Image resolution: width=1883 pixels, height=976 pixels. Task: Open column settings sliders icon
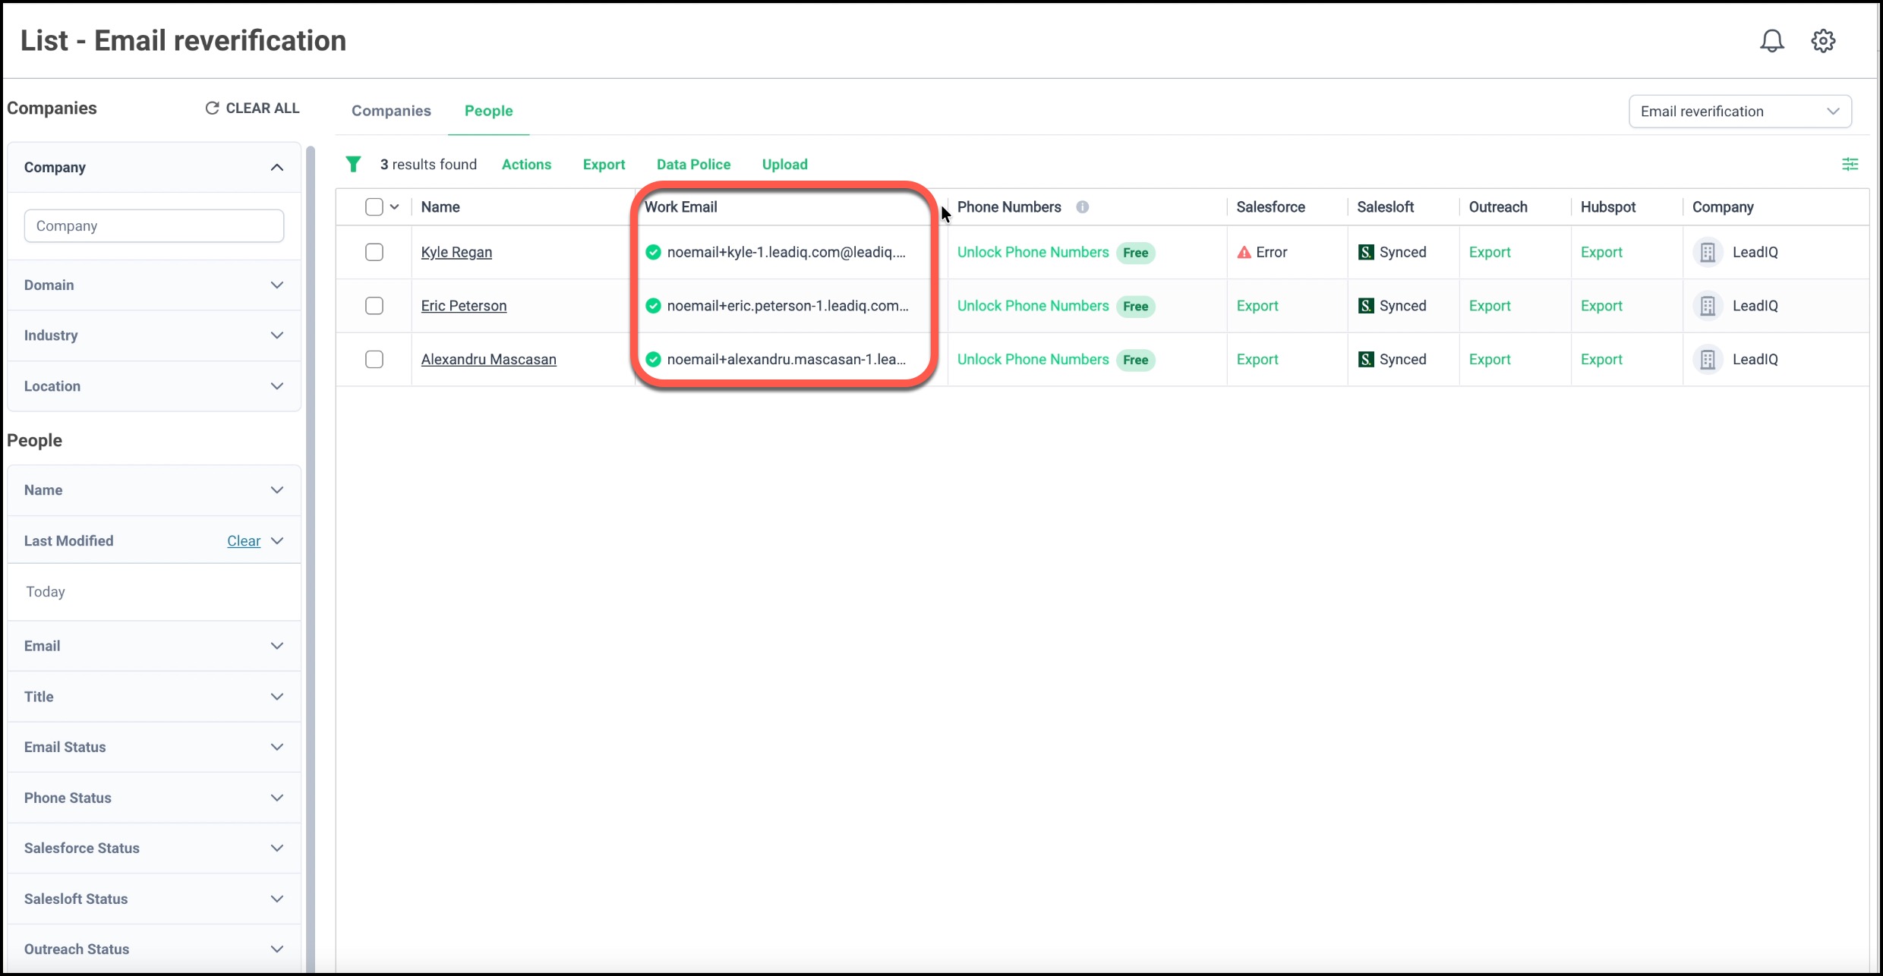pyautogui.click(x=1850, y=164)
